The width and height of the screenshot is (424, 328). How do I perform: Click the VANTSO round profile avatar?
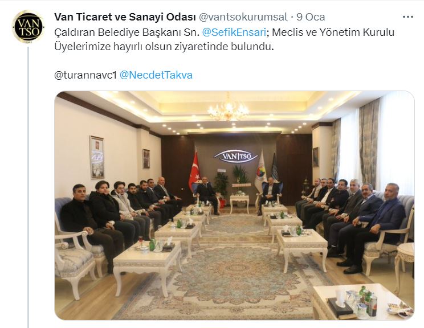[x=28, y=27]
